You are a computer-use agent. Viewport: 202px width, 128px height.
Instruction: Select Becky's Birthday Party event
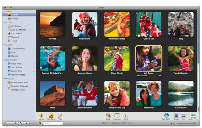point(53,58)
